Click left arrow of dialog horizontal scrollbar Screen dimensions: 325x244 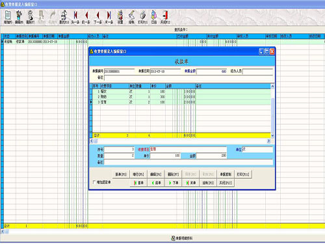click(x=92, y=141)
